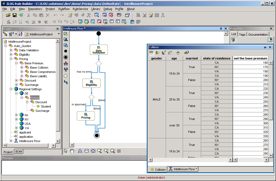276x181 pixels.
Task: Open the Repository menu
Action: [35, 9]
